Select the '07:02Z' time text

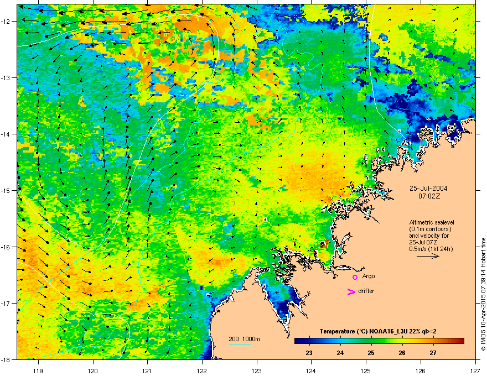point(429,196)
